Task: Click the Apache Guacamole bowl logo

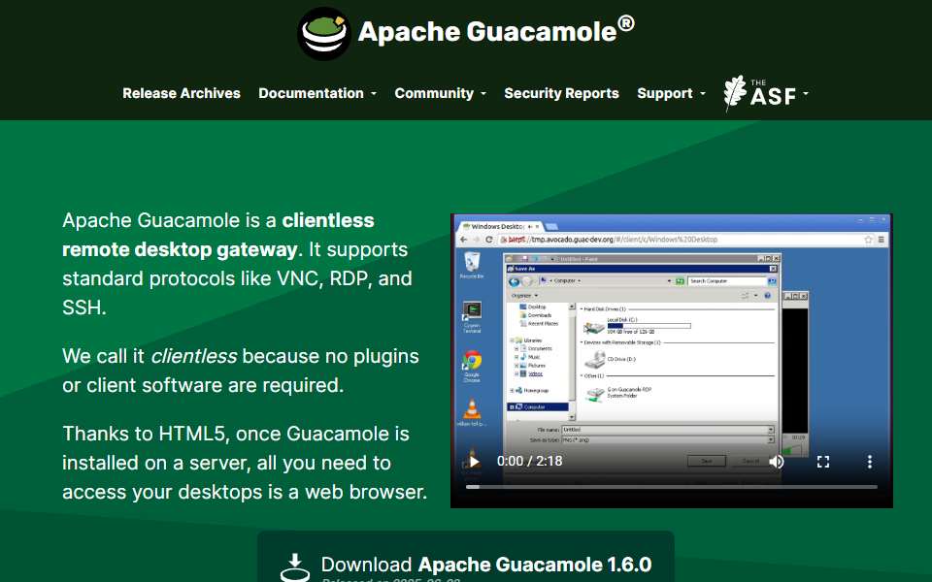Action: [324, 33]
